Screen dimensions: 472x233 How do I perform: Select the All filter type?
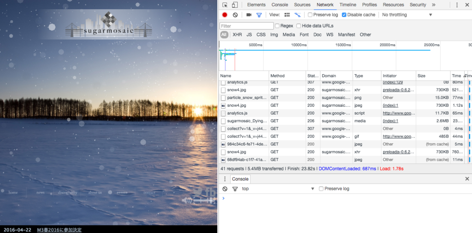pyautogui.click(x=224, y=35)
